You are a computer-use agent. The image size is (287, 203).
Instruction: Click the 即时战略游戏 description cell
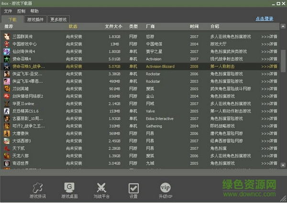pyautogui.click(x=222, y=126)
